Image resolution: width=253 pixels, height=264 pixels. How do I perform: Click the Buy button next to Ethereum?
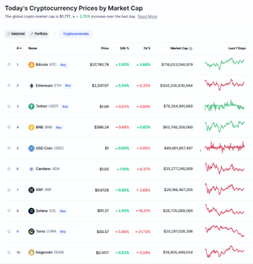tap(68, 86)
